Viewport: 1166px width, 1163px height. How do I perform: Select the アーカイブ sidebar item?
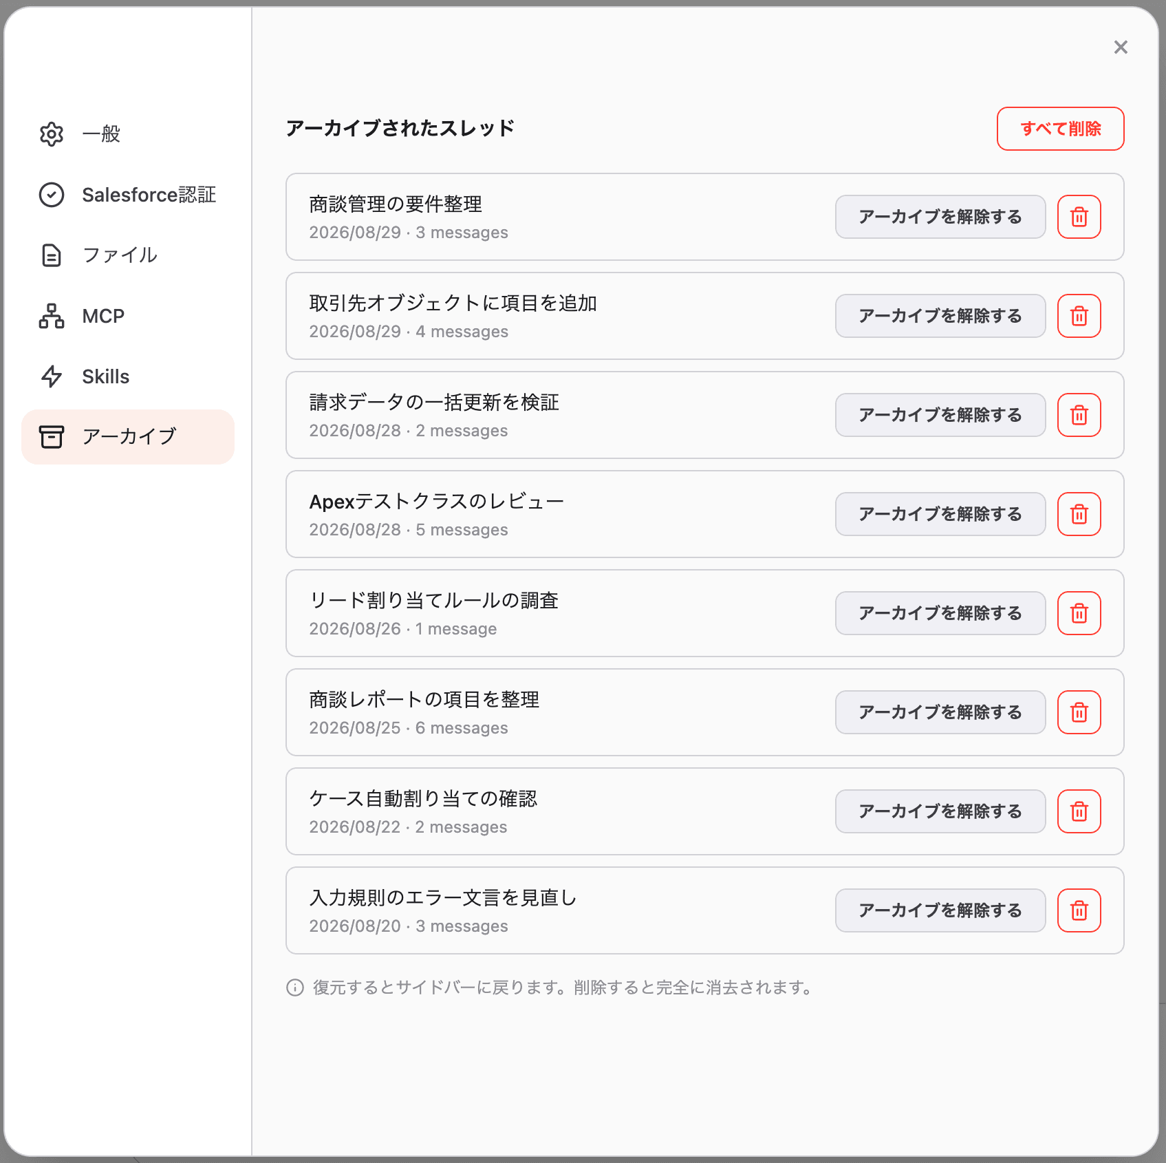(x=128, y=437)
